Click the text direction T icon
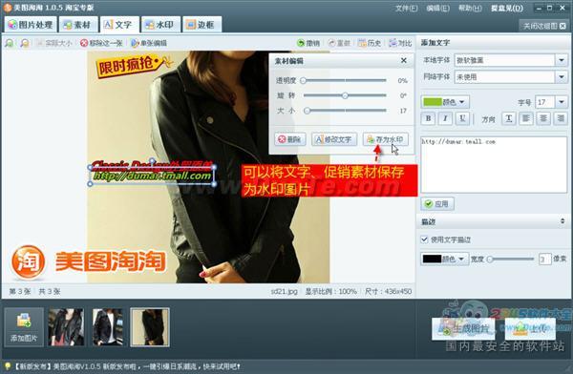This screenshot has height=374, width=573. 508,118
